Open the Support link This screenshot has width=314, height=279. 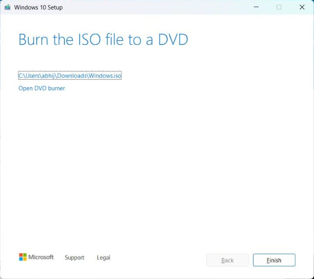pos(74,257)
